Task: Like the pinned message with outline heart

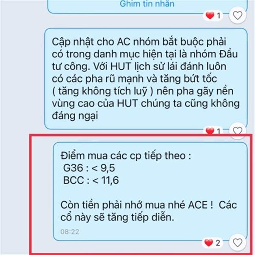Action: pyautogui.click(x=238, y=15)
